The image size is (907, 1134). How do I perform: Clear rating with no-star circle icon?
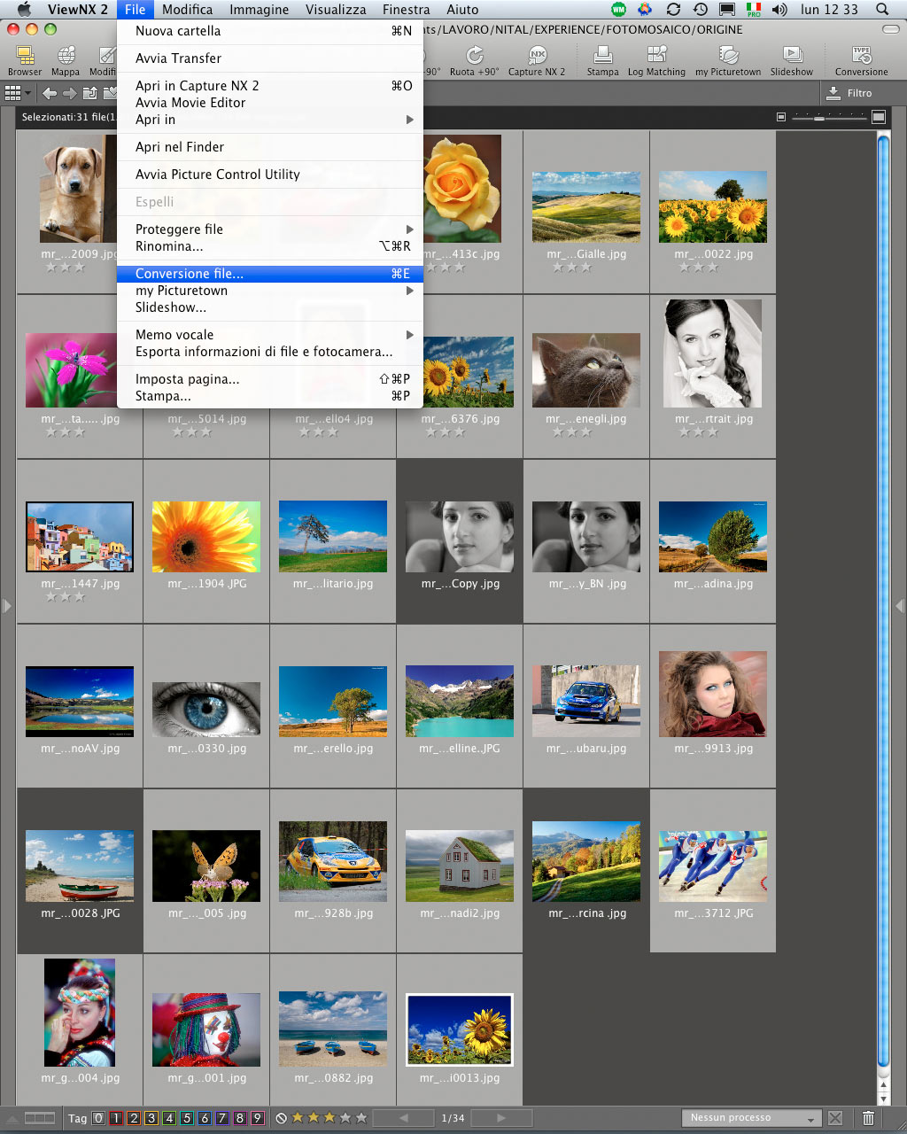click(x=282, y=1119)
